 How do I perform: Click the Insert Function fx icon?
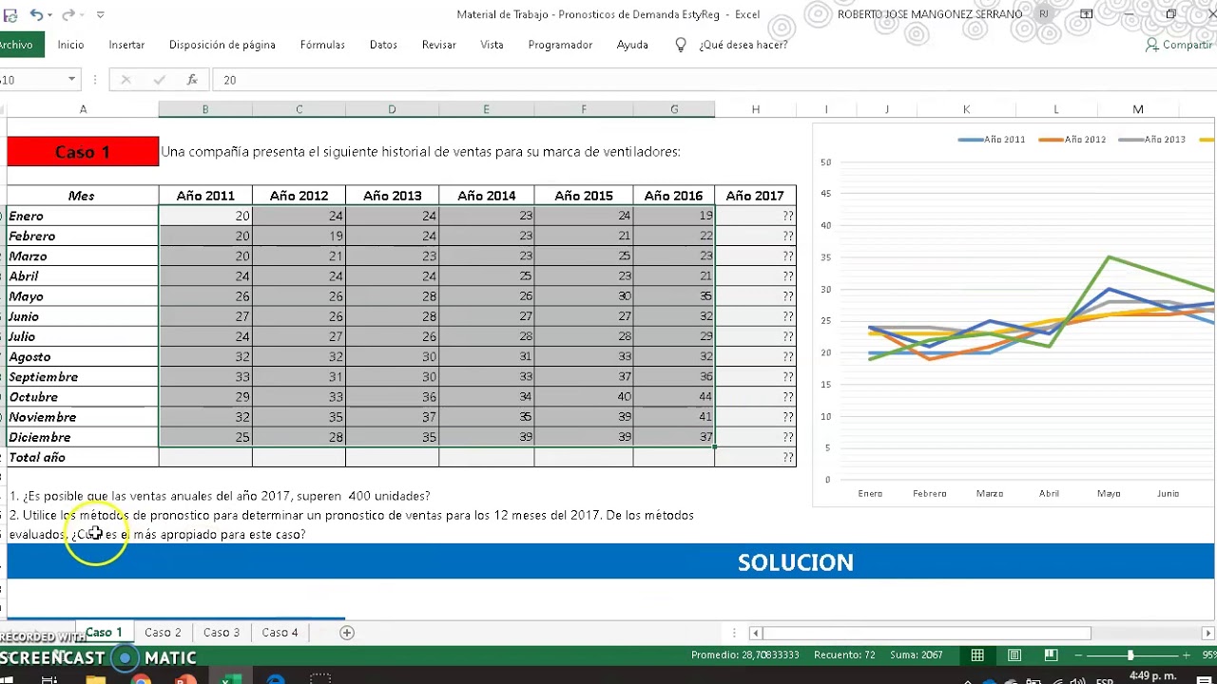[192, 80]
